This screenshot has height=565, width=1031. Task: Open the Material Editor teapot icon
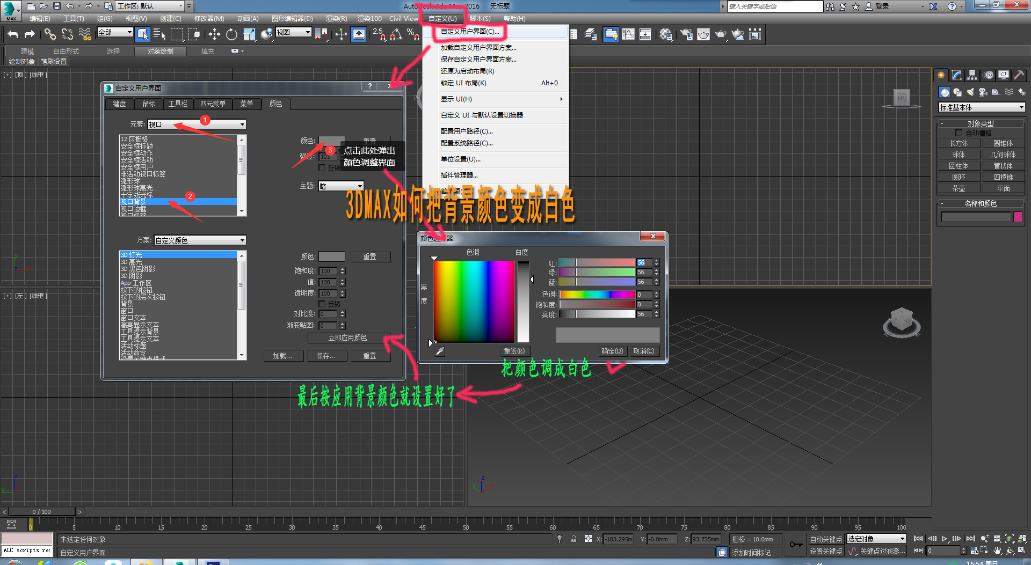click(x=665, y=34)
